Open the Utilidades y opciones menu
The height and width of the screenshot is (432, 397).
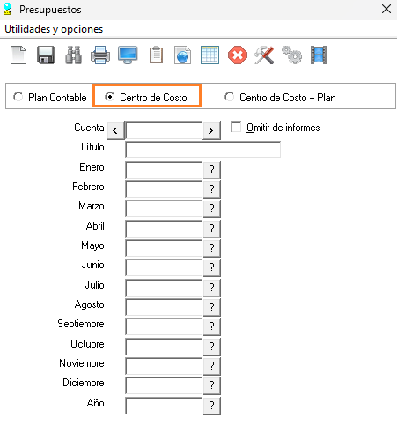pyautogui.click(x=54, y=29)
